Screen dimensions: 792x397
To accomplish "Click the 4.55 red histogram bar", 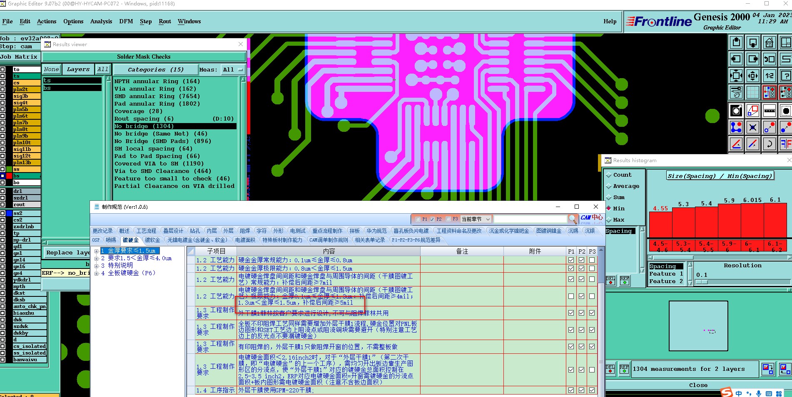I will (x=660, y=224).
